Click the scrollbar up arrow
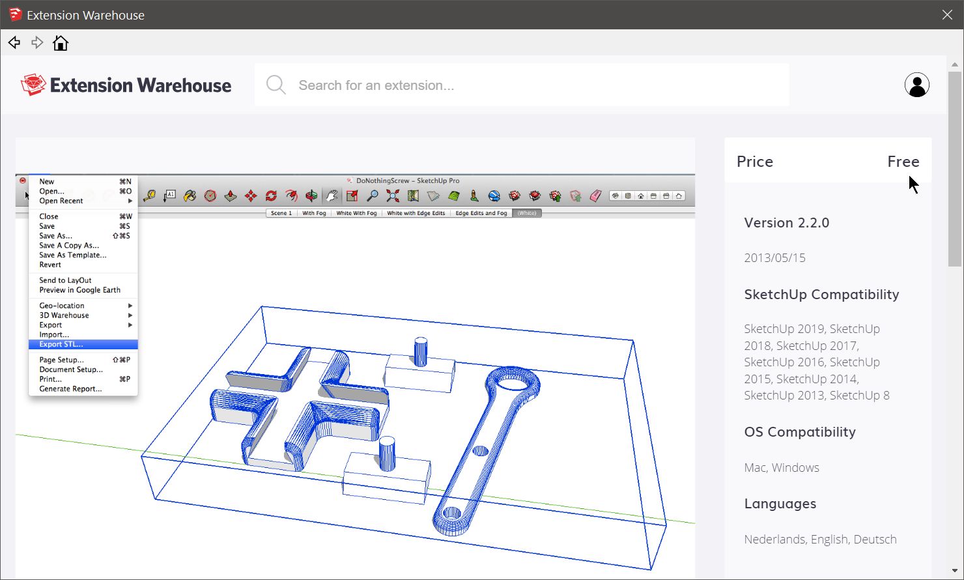This screenshot has height=580, width=964. point(955,65)
